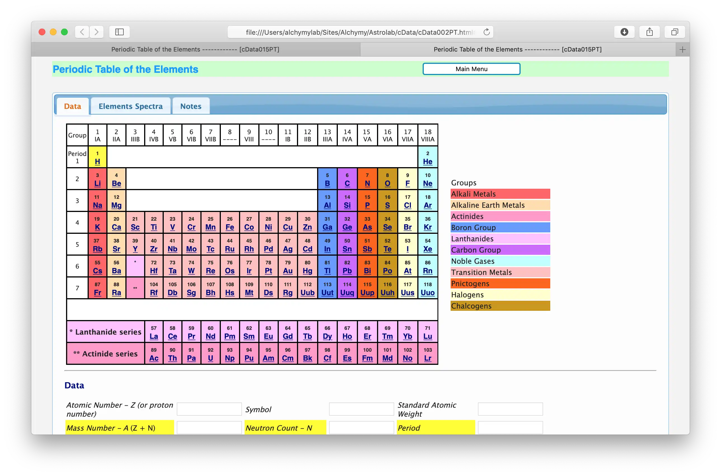Expand the Actinide series row
Image resolution: width=721 pixels, height=476 pixels.
click(105, 354)
